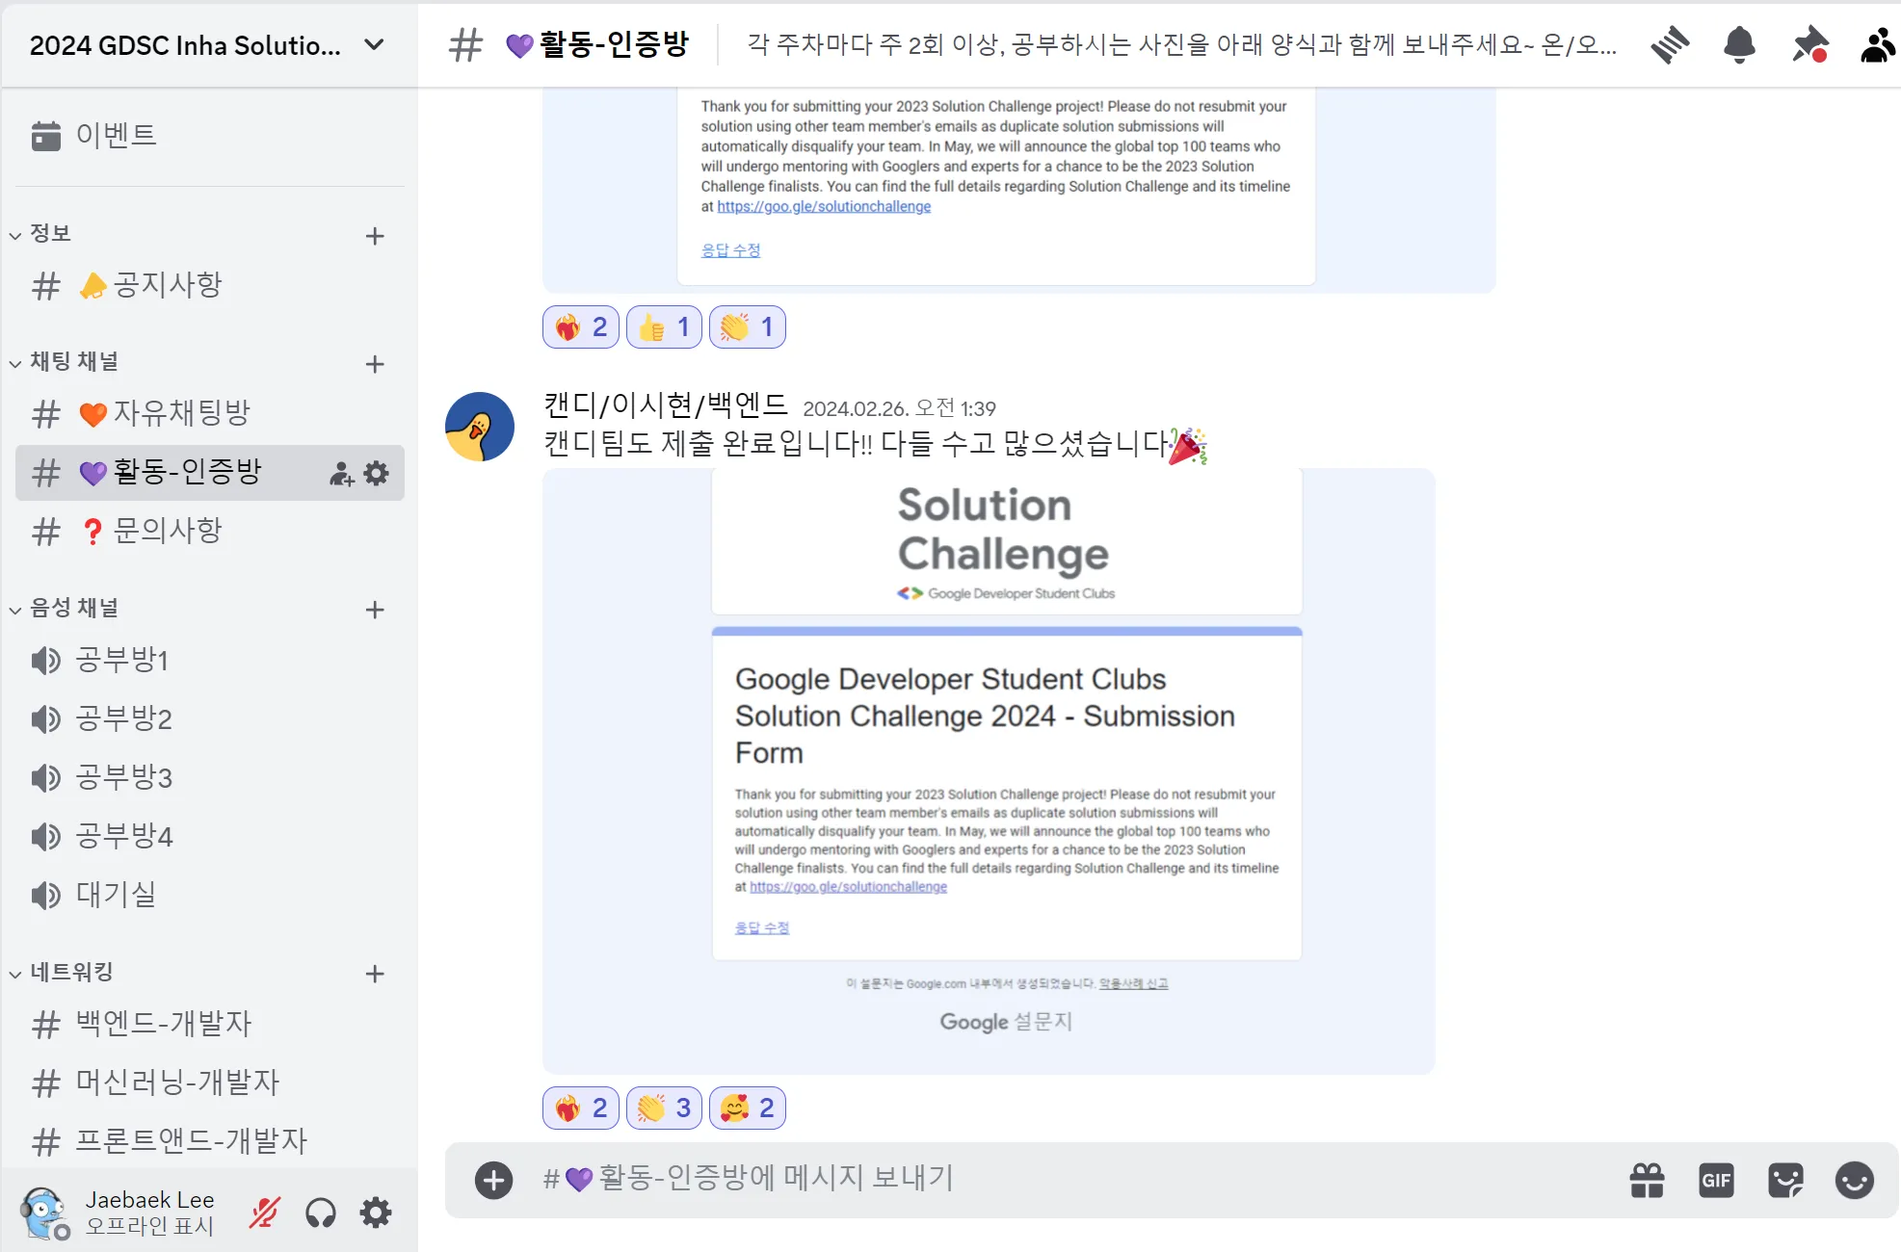Open the Threads icon in channel header
The image size is (1901, 1252).
1670,45
